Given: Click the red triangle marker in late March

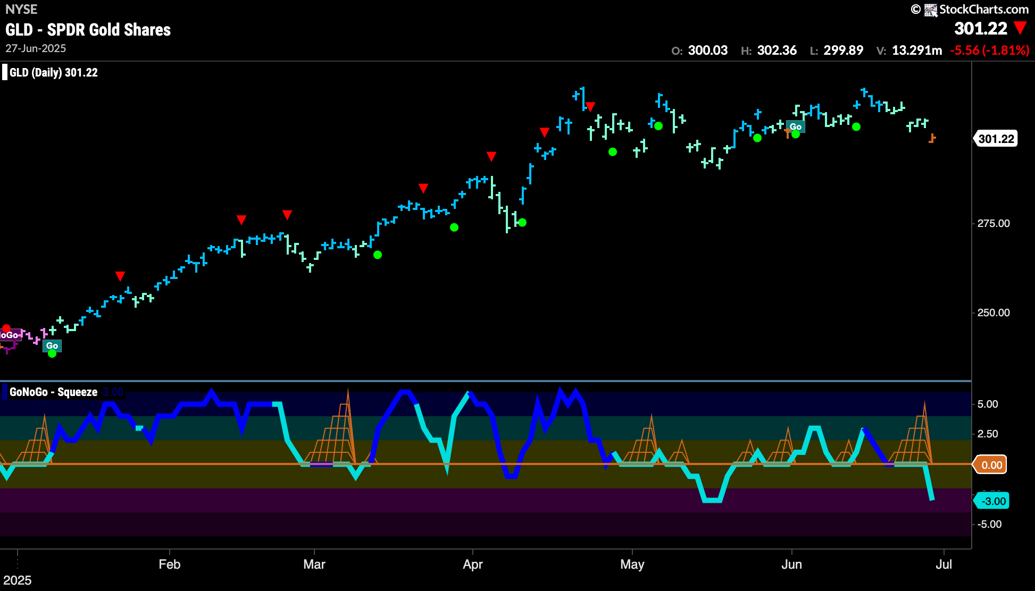Looking at the screenshot, I should click(423, 188).
